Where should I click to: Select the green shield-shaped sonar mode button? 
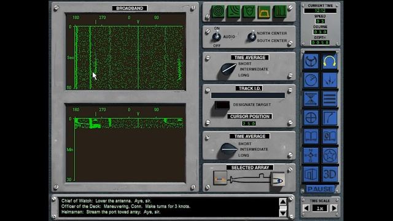pyautogui.click(x=249, y=11)
